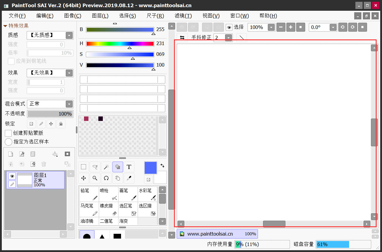Select the magic wand tool
The height and width of the screenshot is (252, 382).
pos(106,167)
